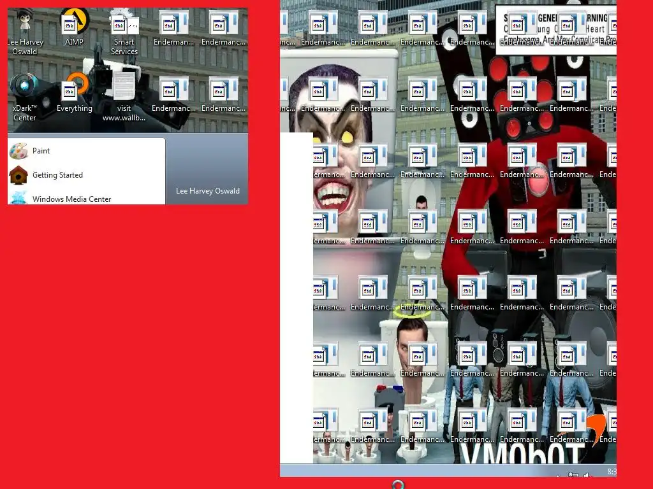Click the power plug tray icon
The height and width of the screenshot is (489, 653).
pos(573,474)
